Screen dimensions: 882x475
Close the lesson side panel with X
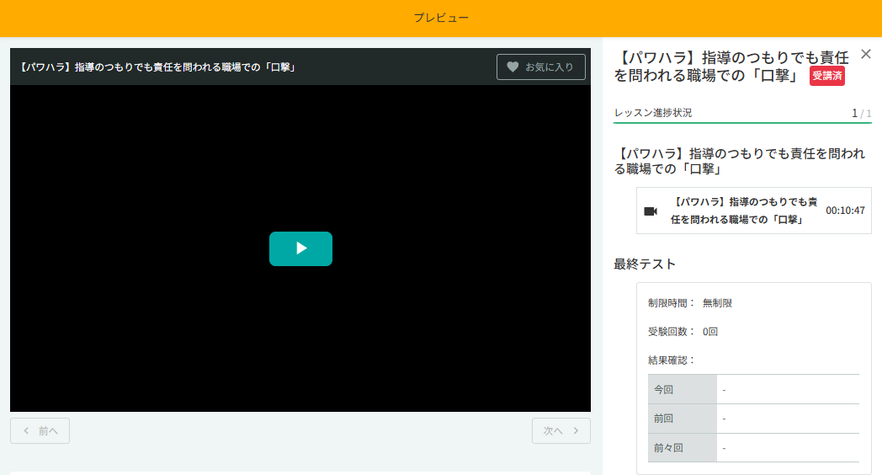coord(866,54)
